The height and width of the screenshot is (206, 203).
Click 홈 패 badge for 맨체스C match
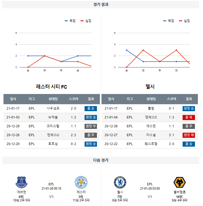(x=189, y=117)
